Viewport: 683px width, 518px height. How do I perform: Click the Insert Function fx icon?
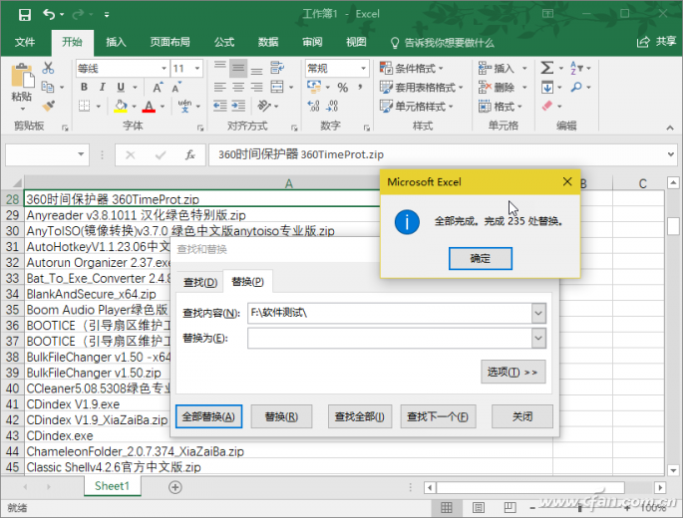[x=189, y=154]
